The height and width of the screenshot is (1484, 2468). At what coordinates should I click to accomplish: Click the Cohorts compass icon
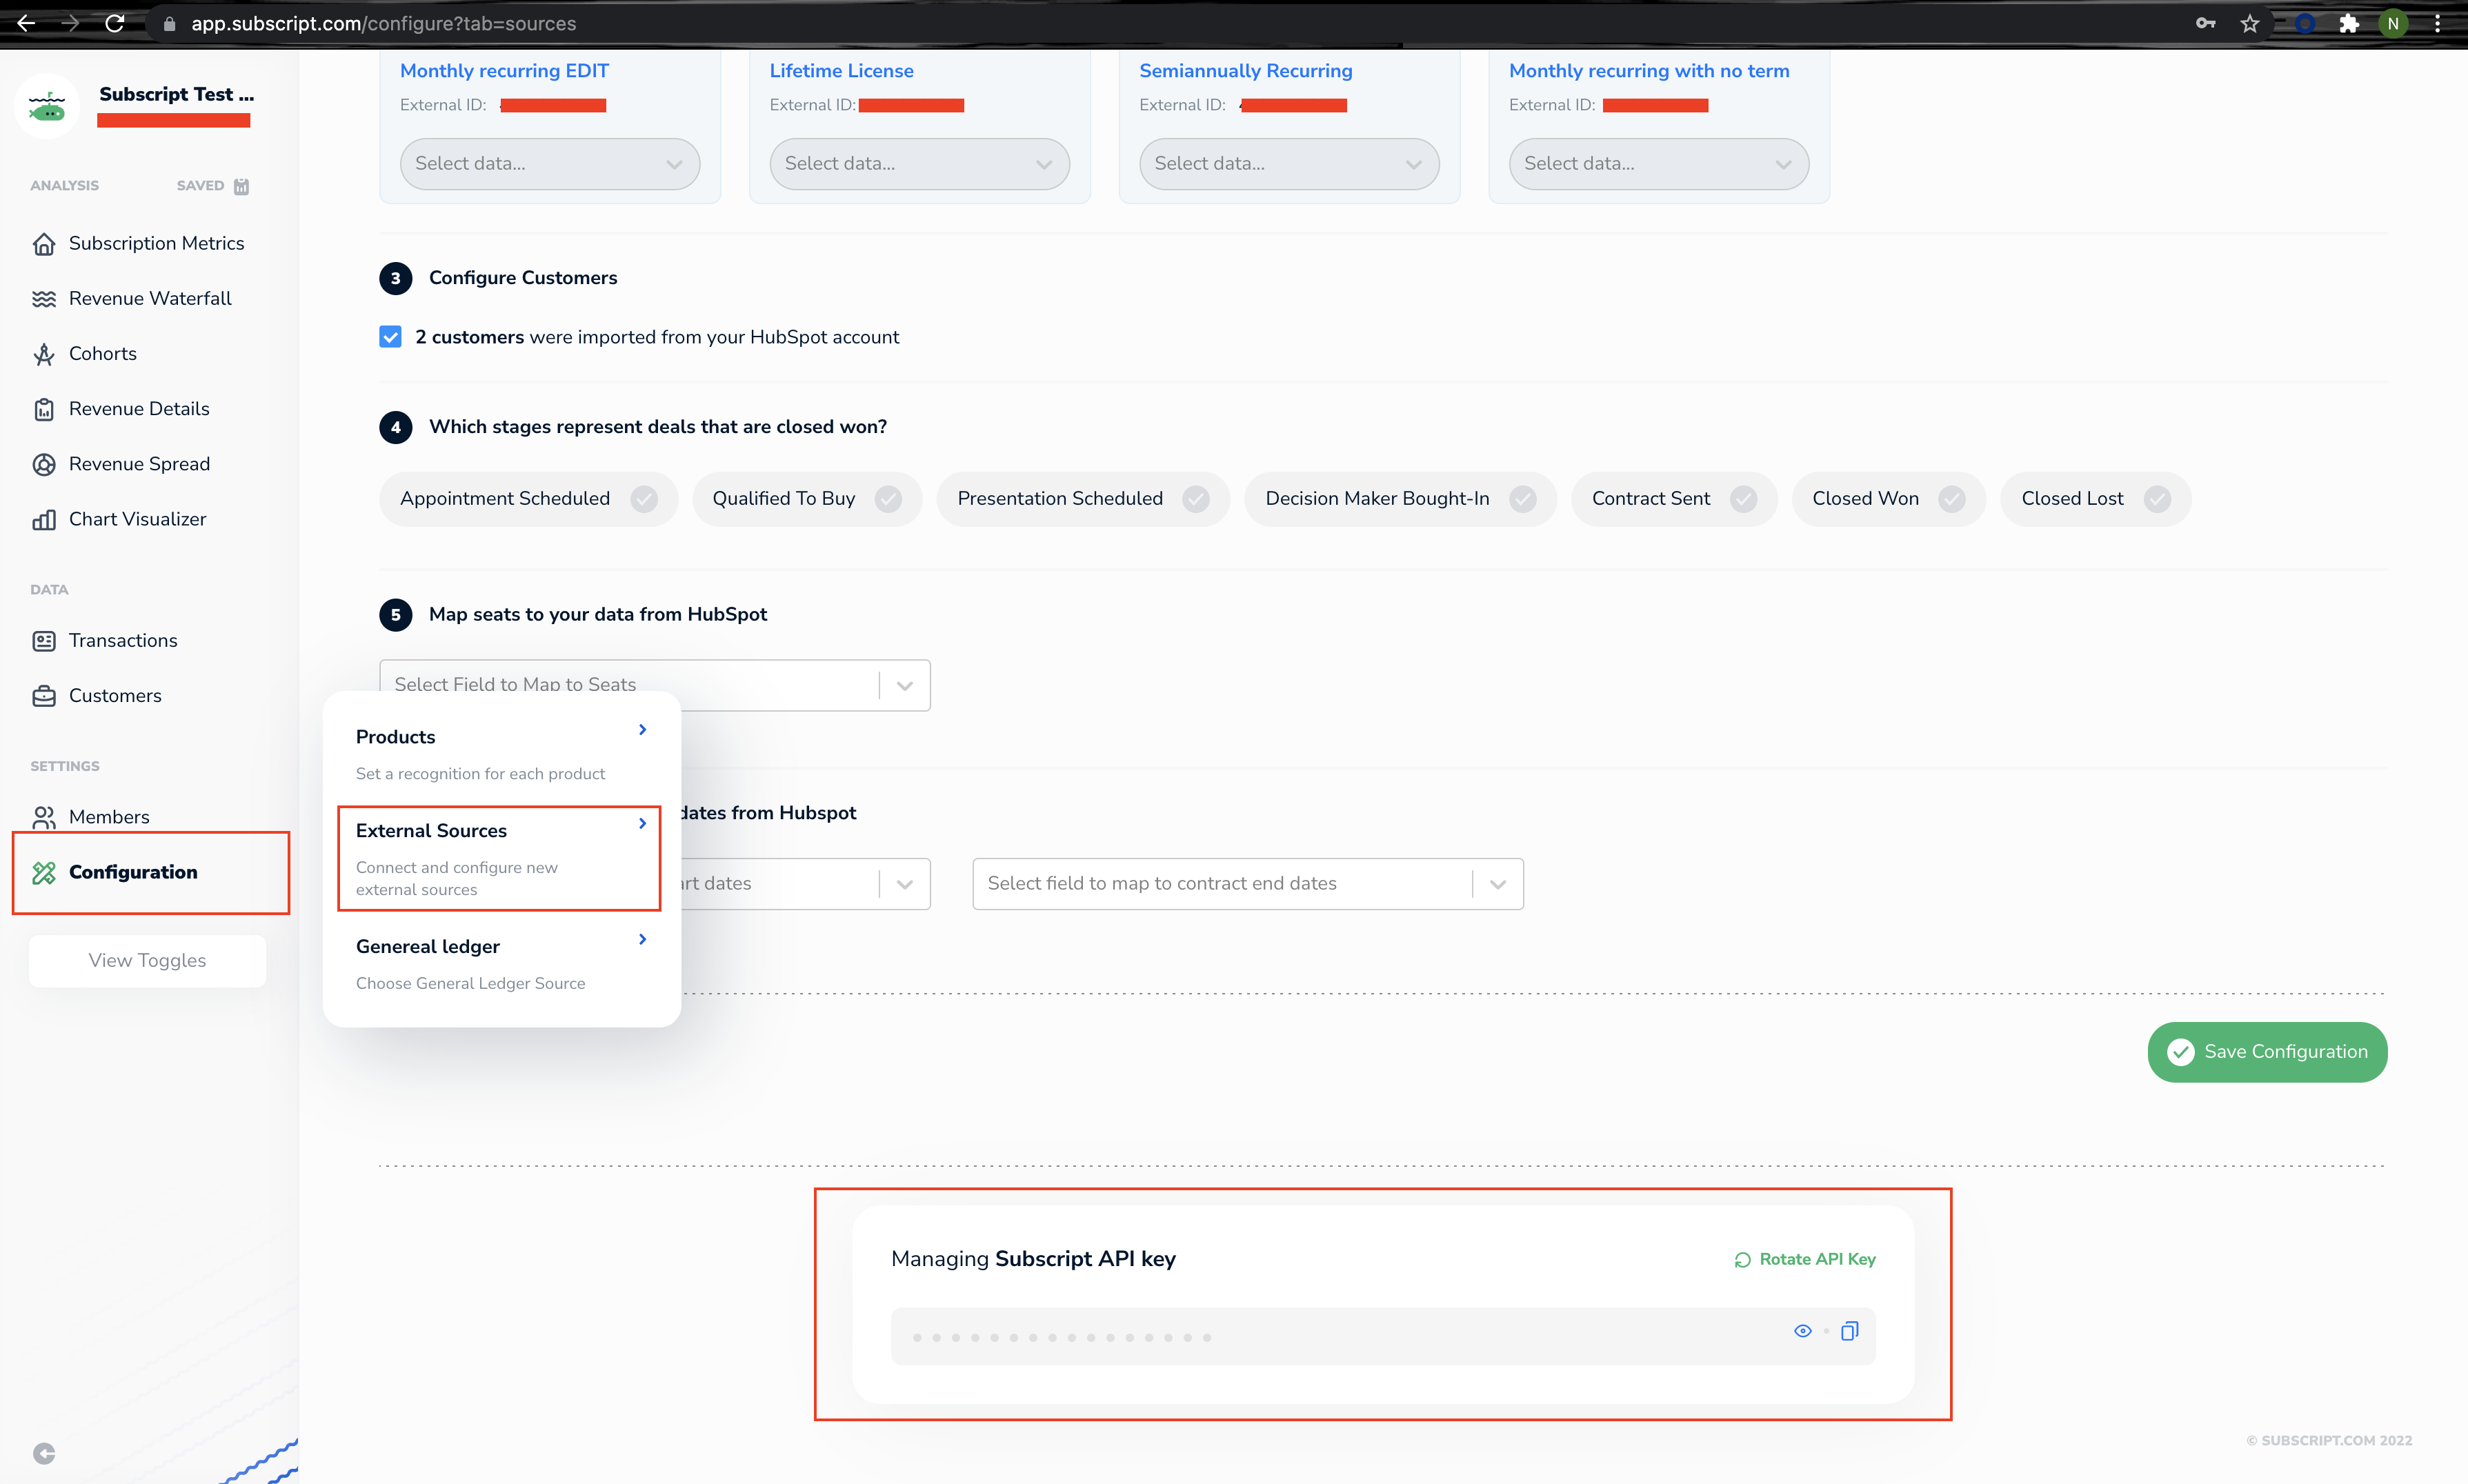(44, 354)
